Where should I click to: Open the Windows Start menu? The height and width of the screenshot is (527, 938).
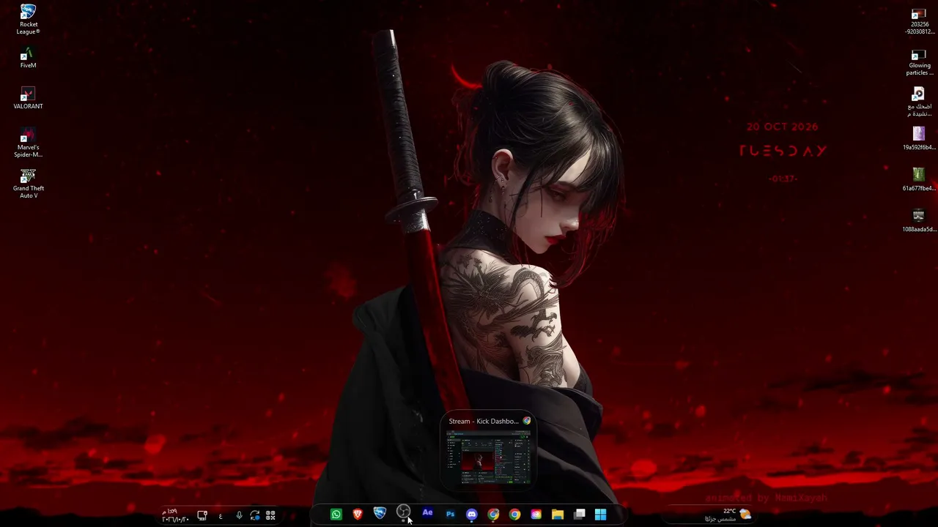(601, 515)
